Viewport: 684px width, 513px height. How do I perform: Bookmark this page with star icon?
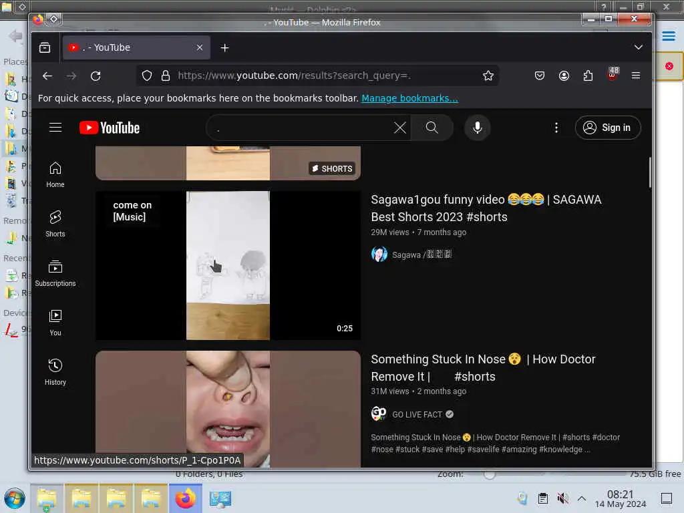coord(488,76)
